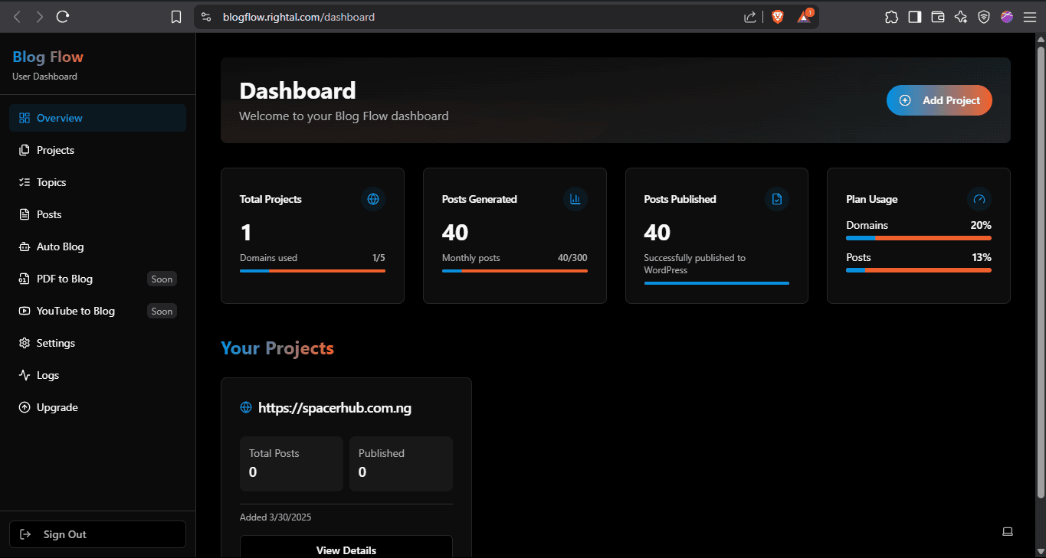Click the Total Projects globe icon

click(373, 199)
